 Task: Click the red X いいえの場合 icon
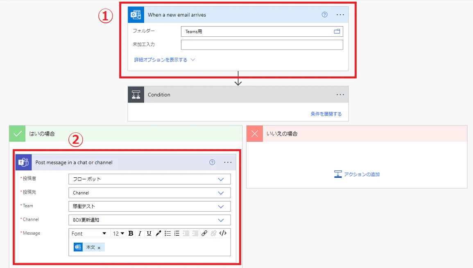pyautogui.click(x=255, y=134)
